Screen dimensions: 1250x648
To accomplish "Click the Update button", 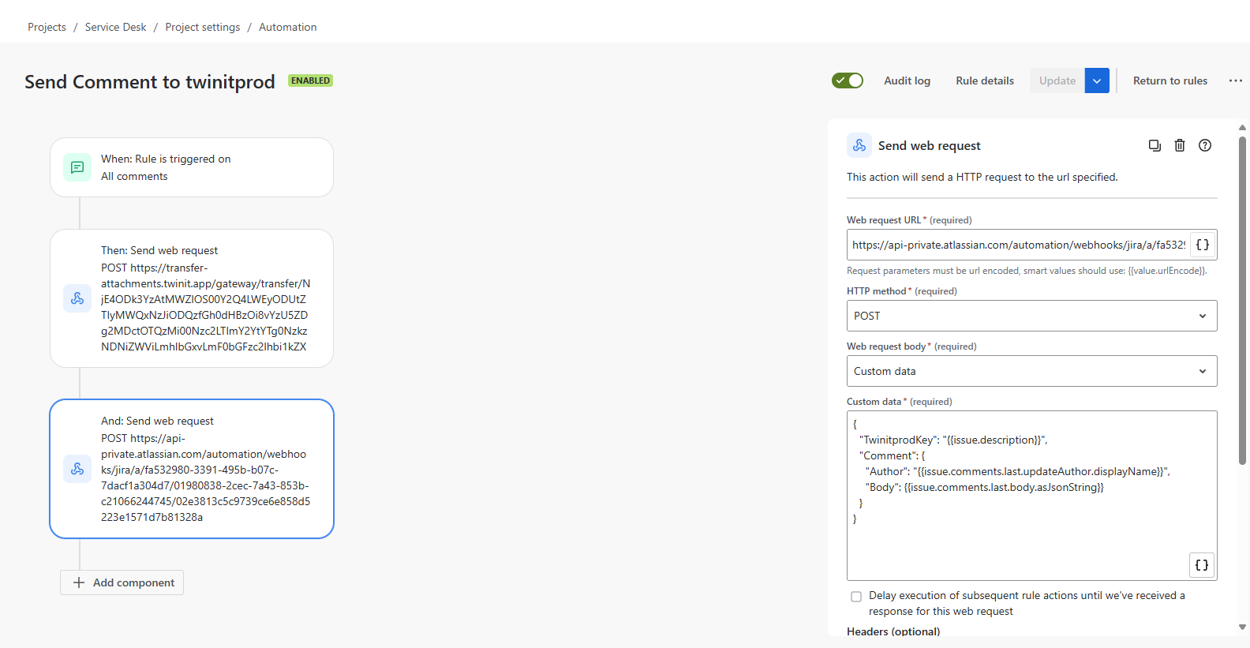I will click(1057, 81).
